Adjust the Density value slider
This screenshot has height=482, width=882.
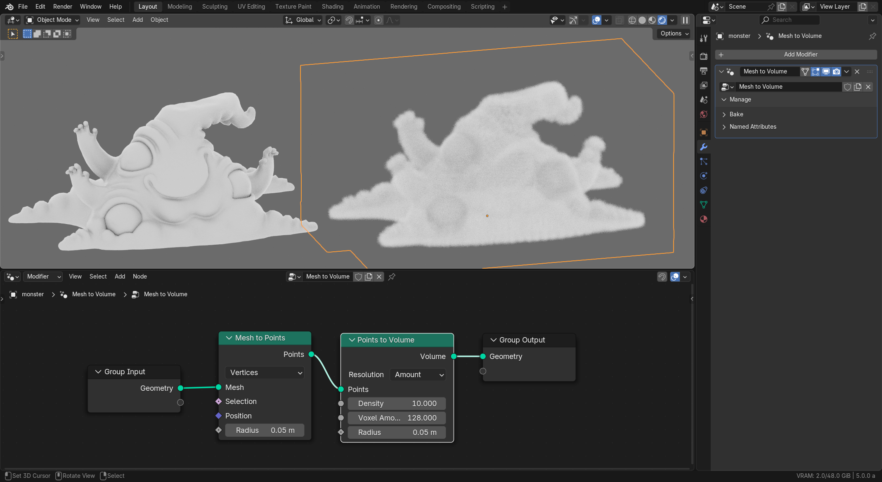click(x=397, y=404)
